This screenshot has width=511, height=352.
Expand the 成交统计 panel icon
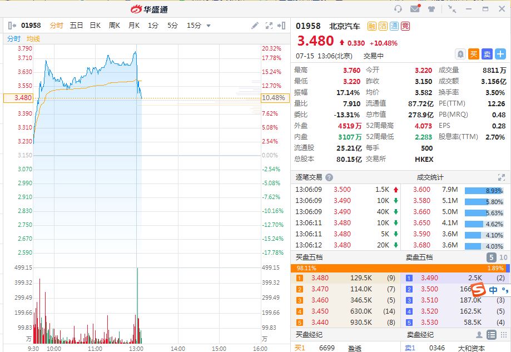pos(501,177)
